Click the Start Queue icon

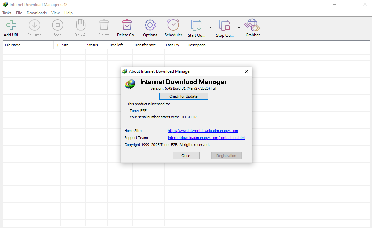point(196,26)
